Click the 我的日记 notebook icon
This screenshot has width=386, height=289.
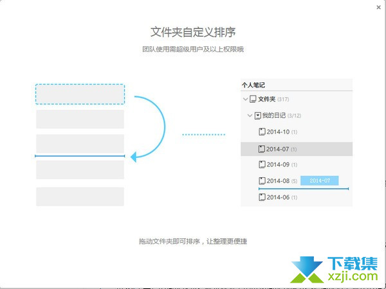258,116
